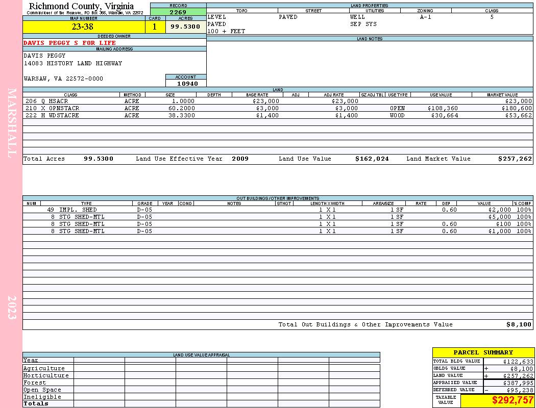Click the $30,664 use value
The height and width of the screenshot is (408, 536).
tap(444, 115)
